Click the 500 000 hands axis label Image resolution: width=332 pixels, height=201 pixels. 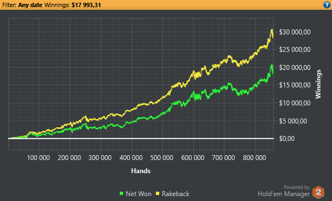click(x=162, y=158)
